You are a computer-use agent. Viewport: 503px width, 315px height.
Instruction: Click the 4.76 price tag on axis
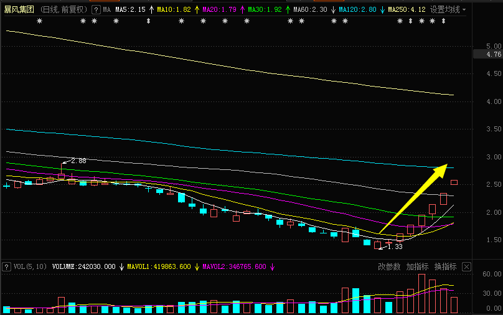(x=494, y=54)
